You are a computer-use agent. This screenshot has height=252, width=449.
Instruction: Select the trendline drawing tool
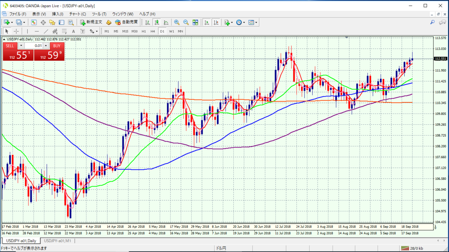click(46, 31)
